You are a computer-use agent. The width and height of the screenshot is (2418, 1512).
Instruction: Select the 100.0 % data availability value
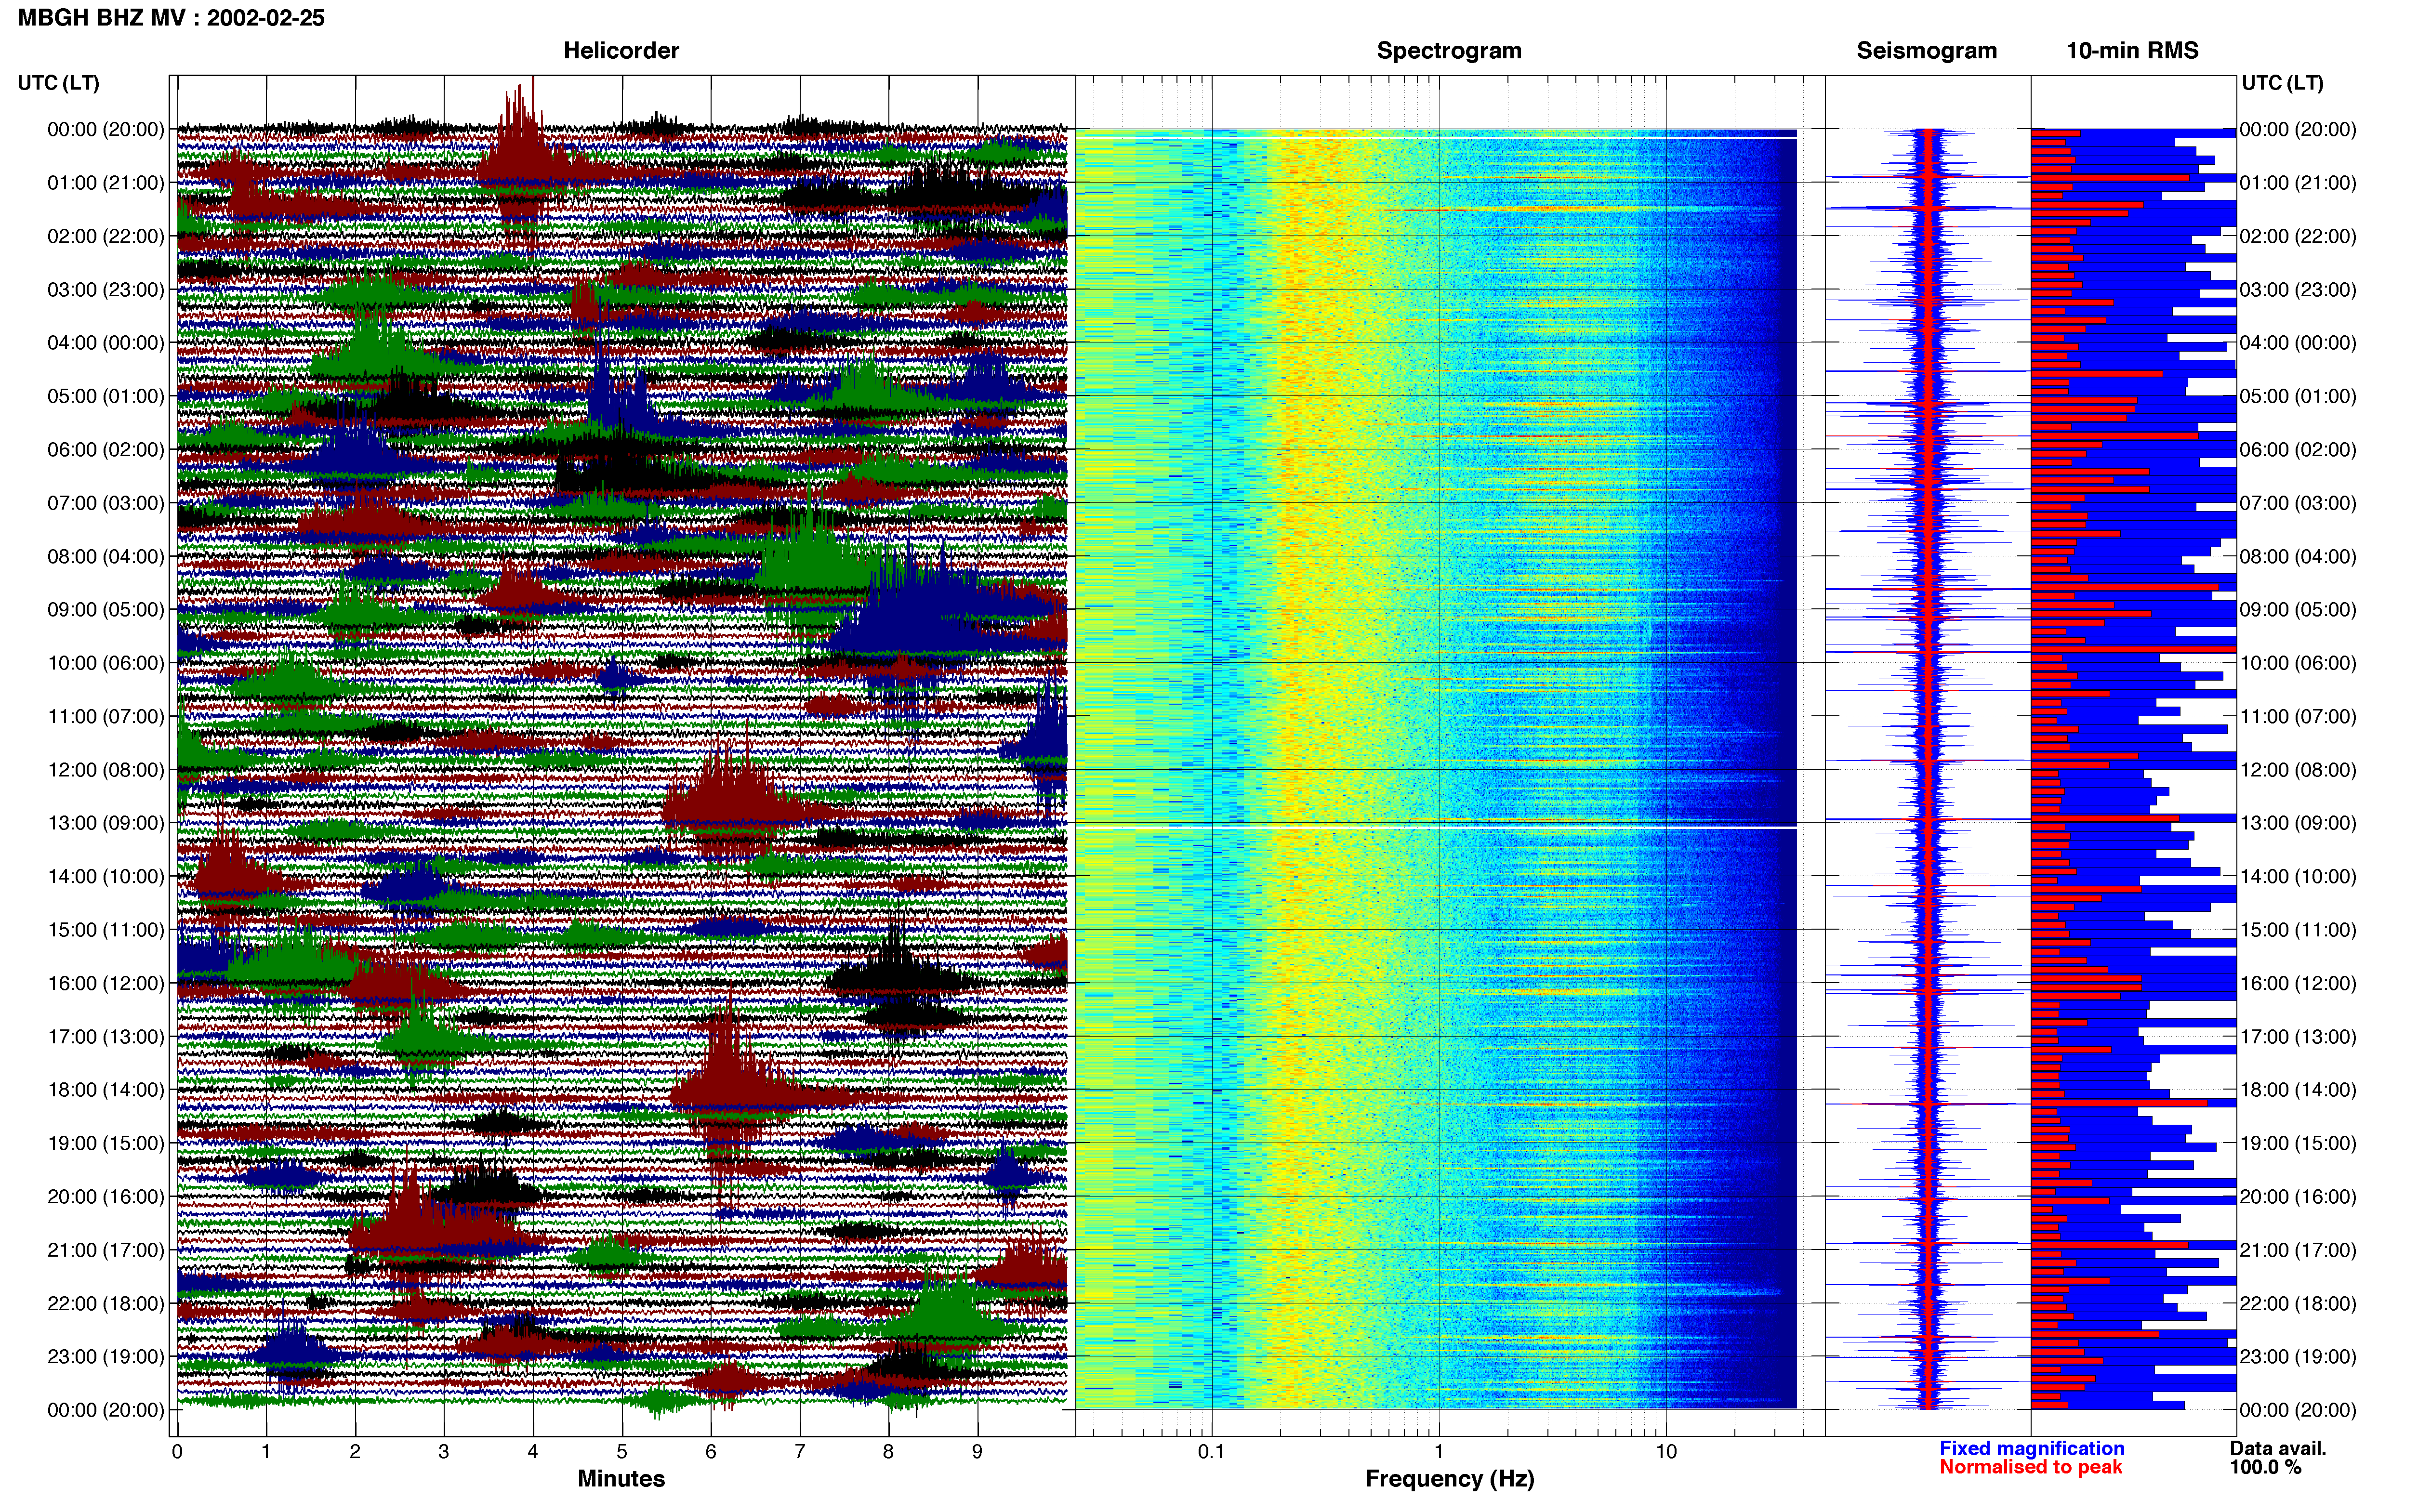click(x=2265, y=1467)
